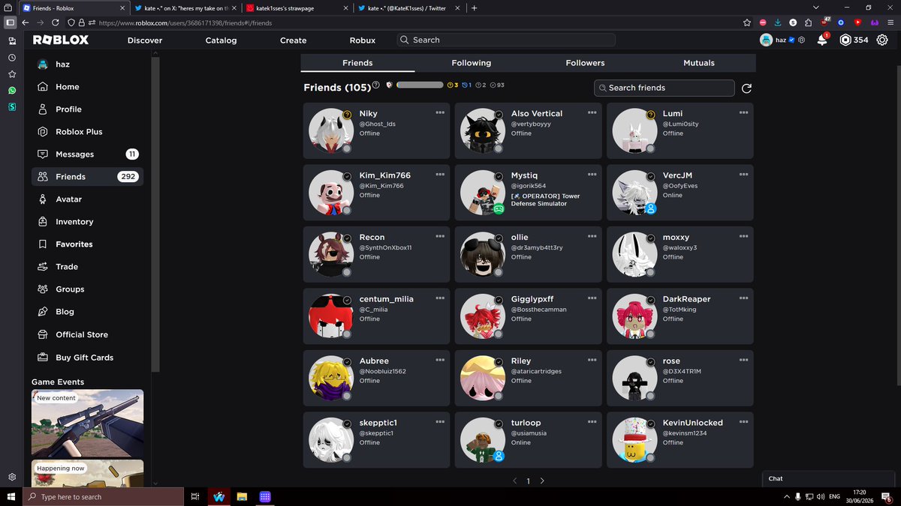Open the Windows Start button
The height and width of the screenshot is (506, 901).
tap(11, 496)
